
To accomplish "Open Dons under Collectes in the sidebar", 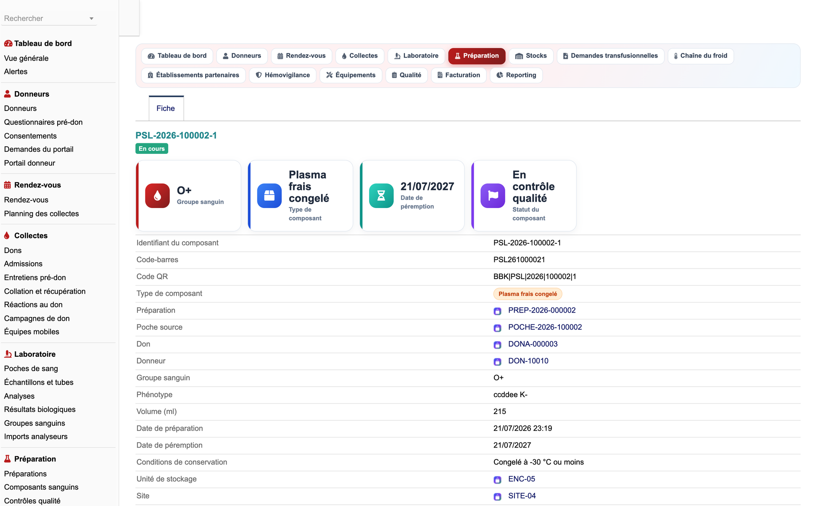I will pos(13,250).
